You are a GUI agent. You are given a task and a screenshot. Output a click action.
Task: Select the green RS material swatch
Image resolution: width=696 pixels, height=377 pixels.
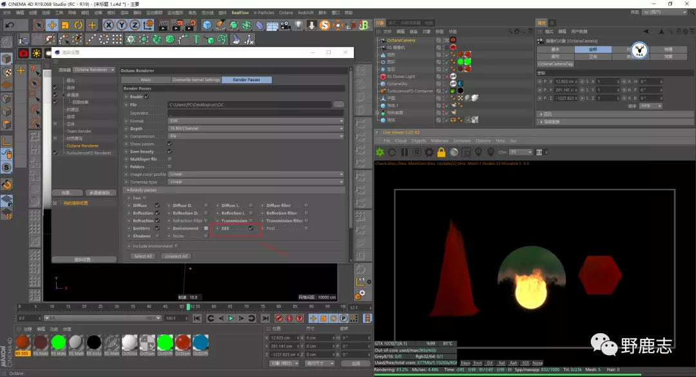click(x=59, y=343)
